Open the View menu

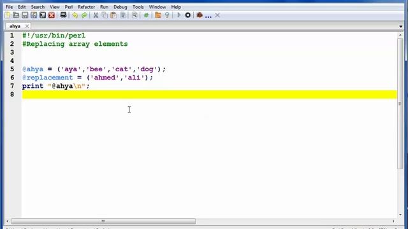click(54, 7)
